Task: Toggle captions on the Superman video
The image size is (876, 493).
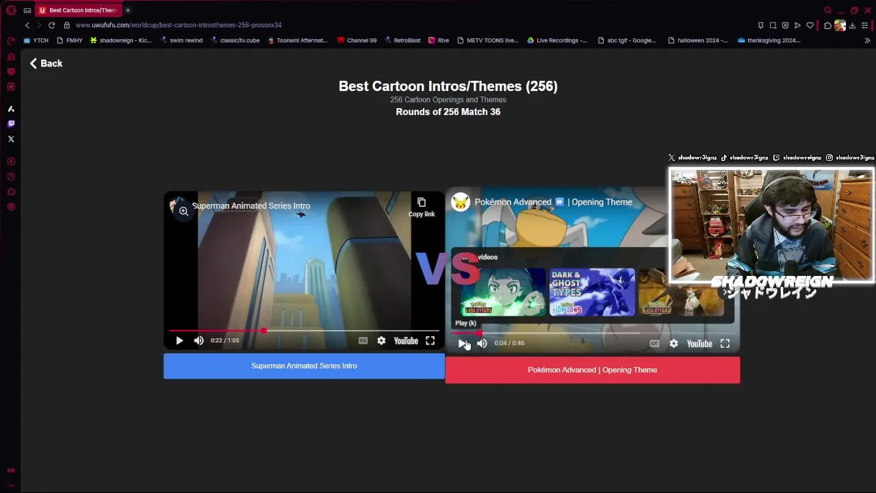Action: tap(363, 340)
